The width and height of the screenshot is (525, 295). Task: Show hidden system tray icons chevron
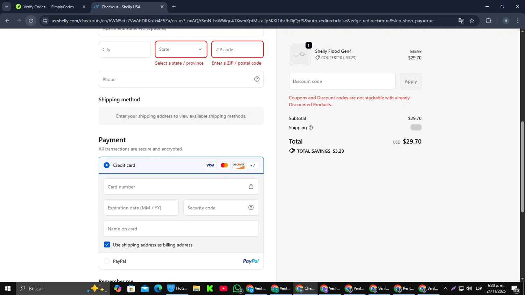(445, 288)
